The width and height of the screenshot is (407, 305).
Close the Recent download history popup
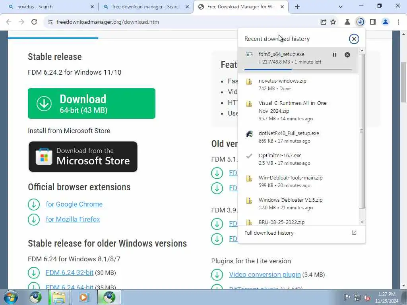354,39
